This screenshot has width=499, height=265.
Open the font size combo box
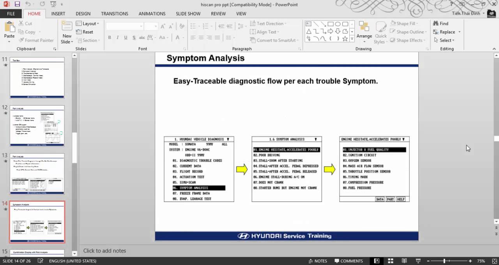coord(150,26)
